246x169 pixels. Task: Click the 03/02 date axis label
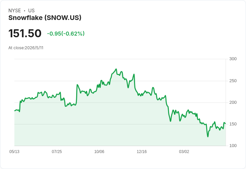[184, 152]
